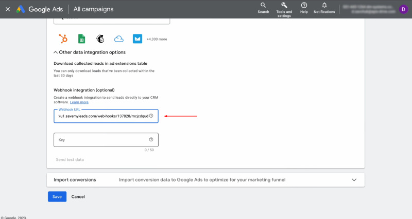Click Send test data
This screenshot has height=219, width=412.
[x=70, y=159]
